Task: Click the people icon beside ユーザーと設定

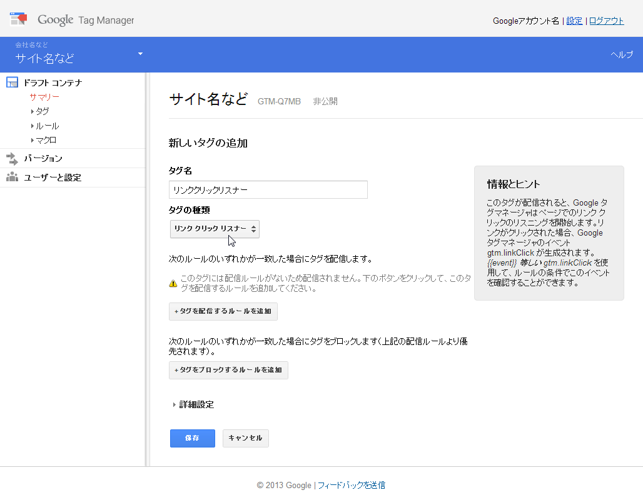Action: pyautogui.click(x=11, y=177)
